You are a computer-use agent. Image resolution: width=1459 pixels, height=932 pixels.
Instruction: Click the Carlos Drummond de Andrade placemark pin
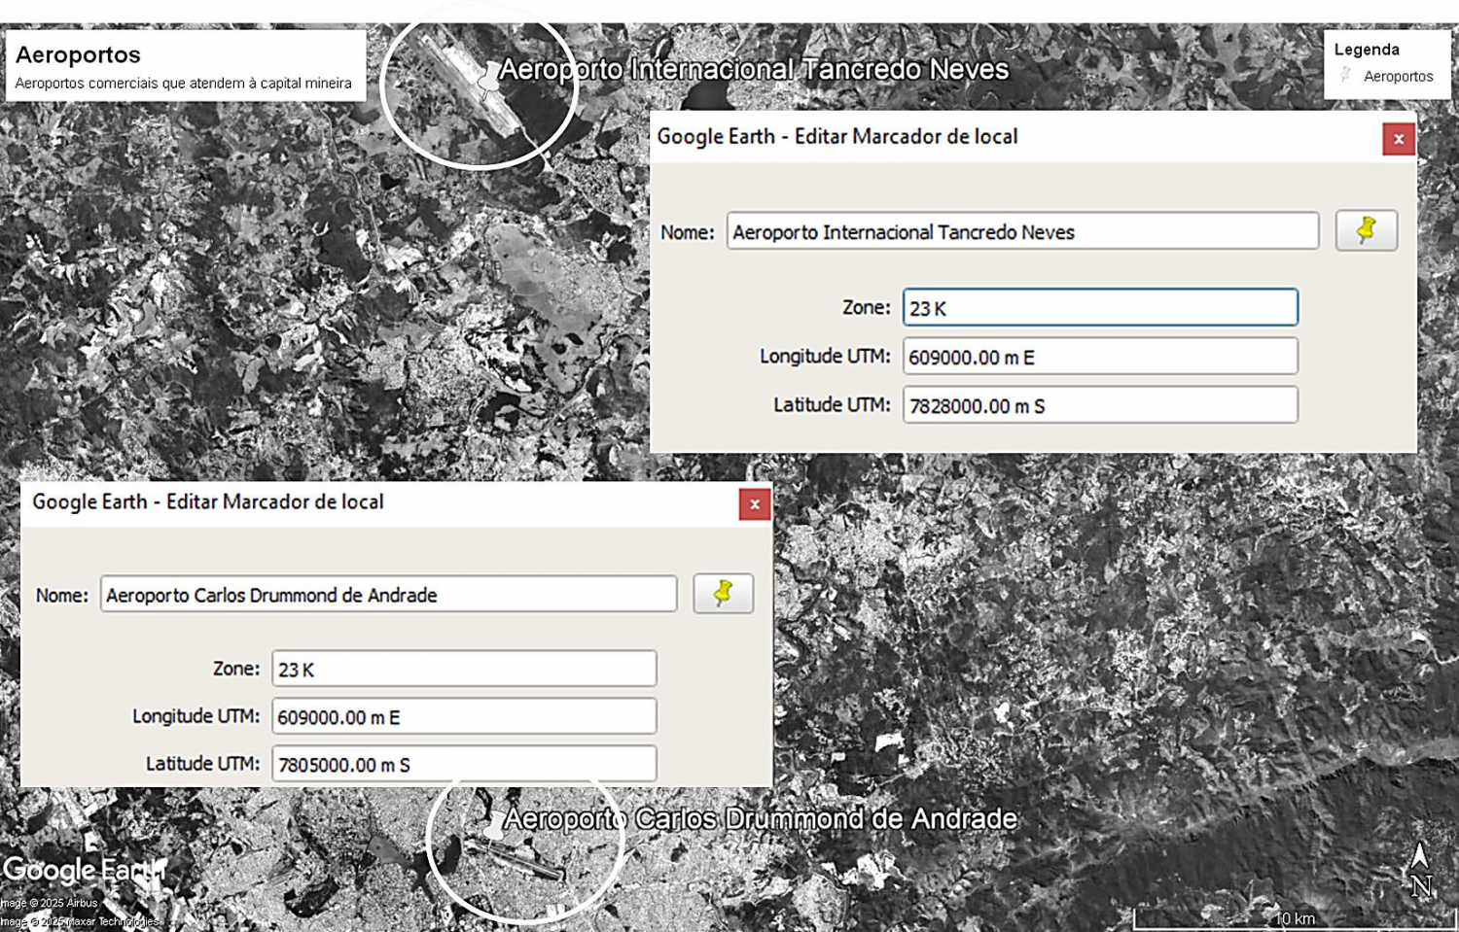(496, 826)
